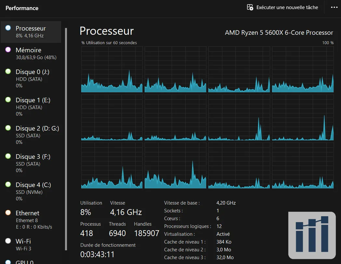The height and width of the screenshot is (264, 341).
Task: Open Disque 2 (D: G:) SSD statistics
Action: coord(37,128)
